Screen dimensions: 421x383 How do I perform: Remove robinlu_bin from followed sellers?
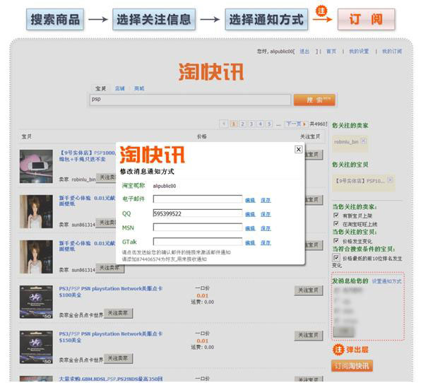[x=364, y=141]
